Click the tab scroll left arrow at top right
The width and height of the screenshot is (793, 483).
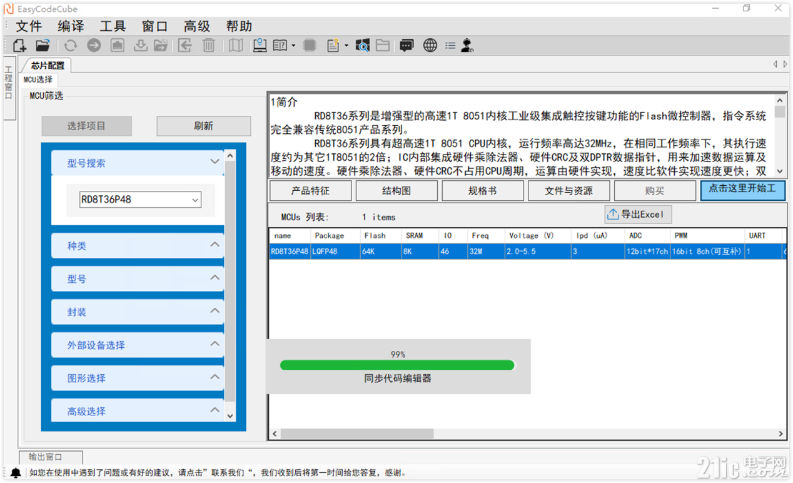point(775,64)
